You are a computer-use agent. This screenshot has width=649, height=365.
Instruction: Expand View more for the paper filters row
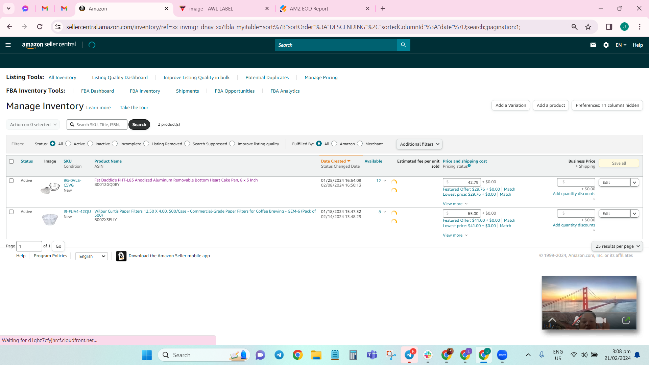pyautogui.click(x=455, y=236)
